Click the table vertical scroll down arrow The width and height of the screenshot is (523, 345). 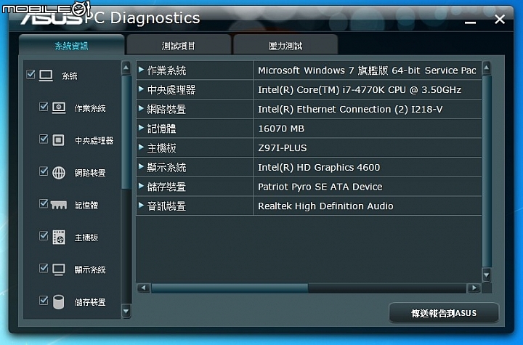[487, 275]
